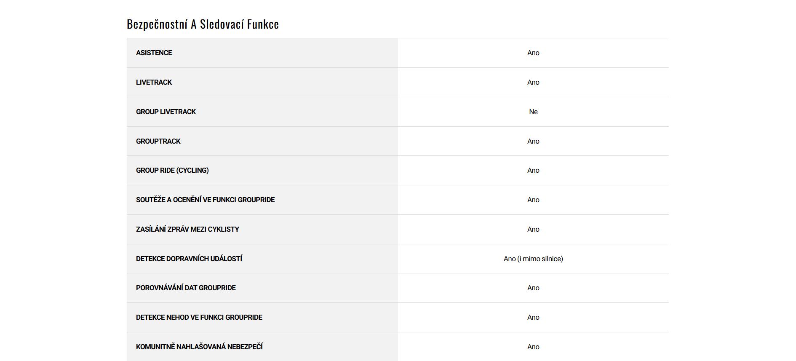This screenshot has width=796, height=361.
Task: Click Ano value in Group Ride (Cycling) row
Action: [x=533, y=170]
